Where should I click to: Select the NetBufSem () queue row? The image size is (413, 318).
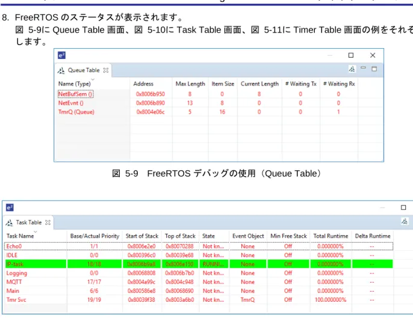[207, 94]
